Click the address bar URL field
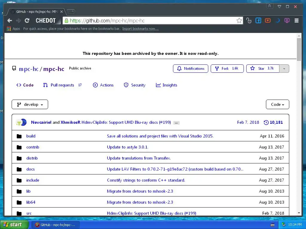Screen dimensions: 306x229 [153, 21]
